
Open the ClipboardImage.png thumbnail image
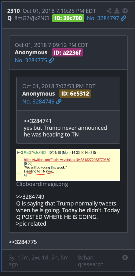[x=68, y=165]
